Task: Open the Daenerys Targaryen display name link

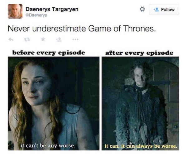Action: [52, 9]
